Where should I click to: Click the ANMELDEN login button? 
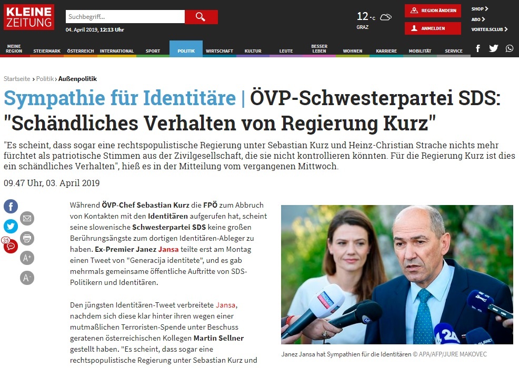pos(433,28)
